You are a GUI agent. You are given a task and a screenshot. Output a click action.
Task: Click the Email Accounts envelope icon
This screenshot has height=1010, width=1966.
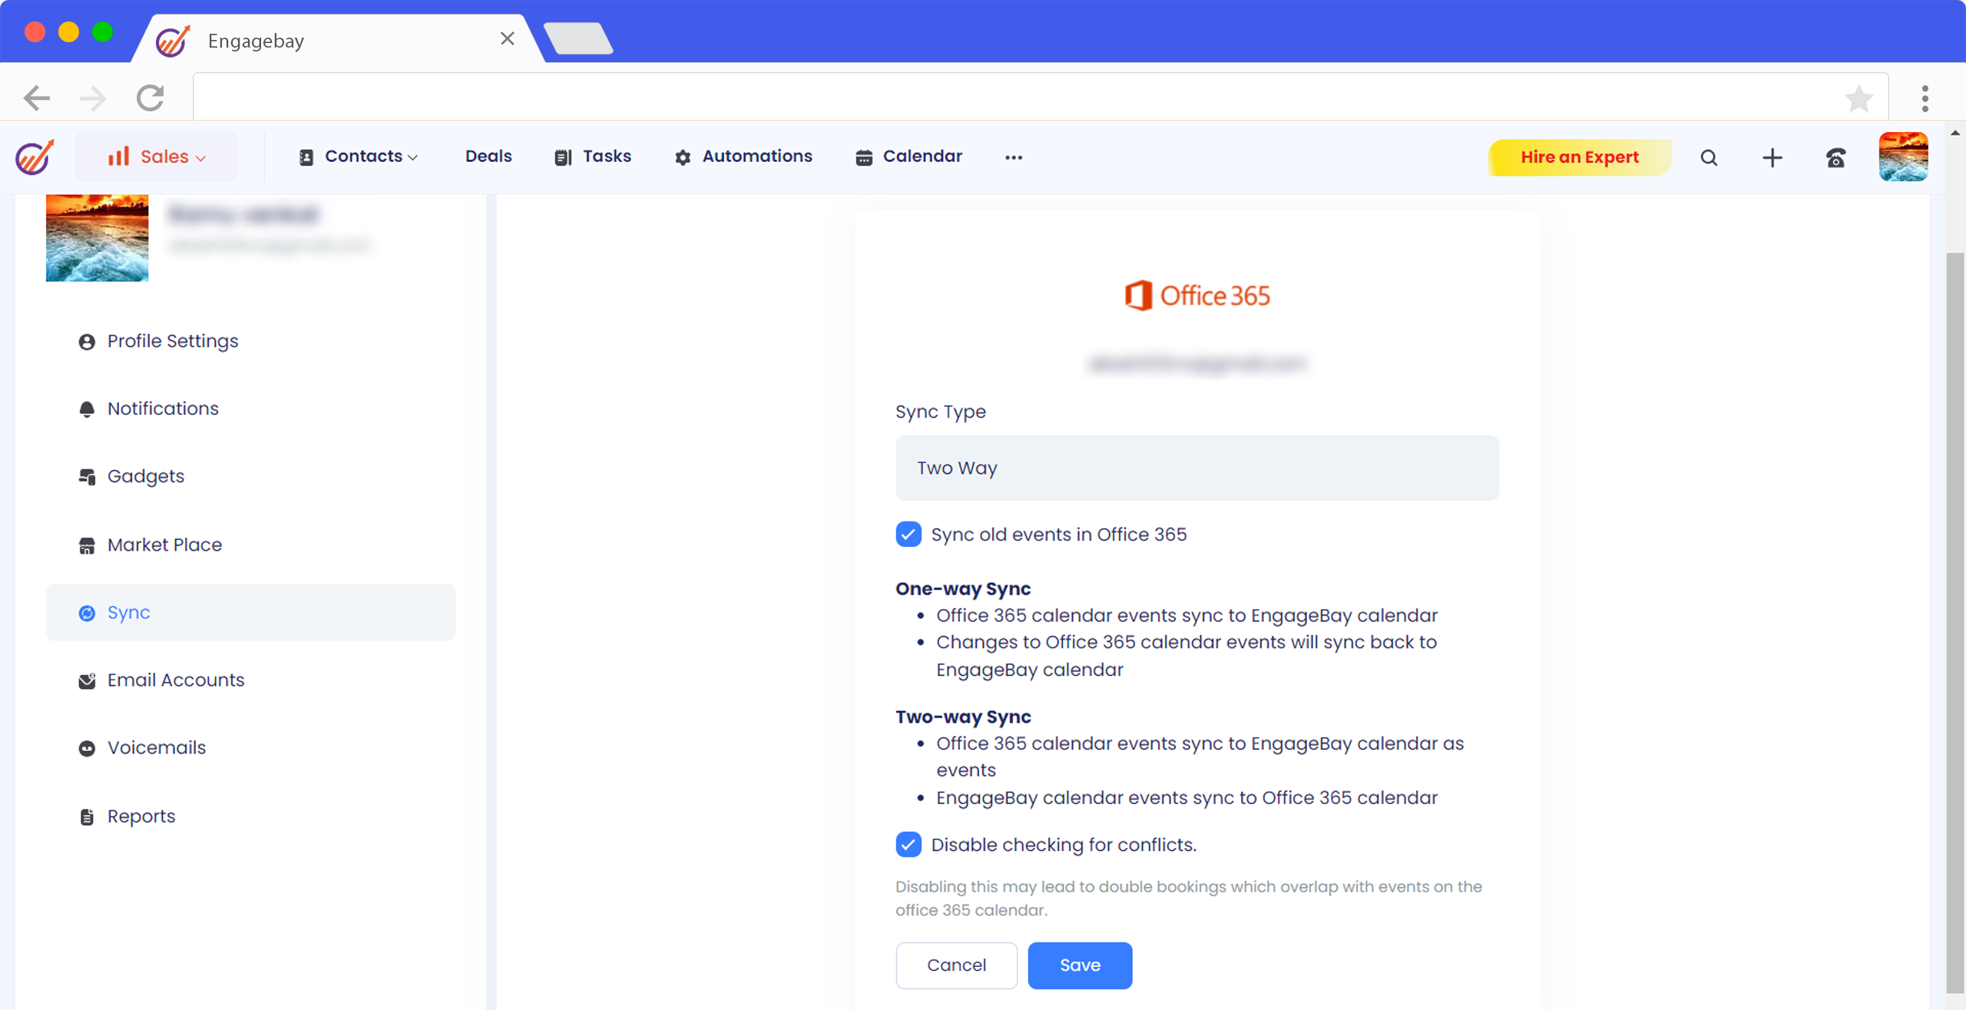click(87, 681)
